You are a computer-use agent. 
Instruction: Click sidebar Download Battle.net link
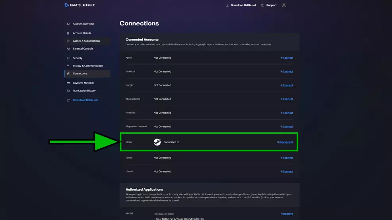[85, 100]
